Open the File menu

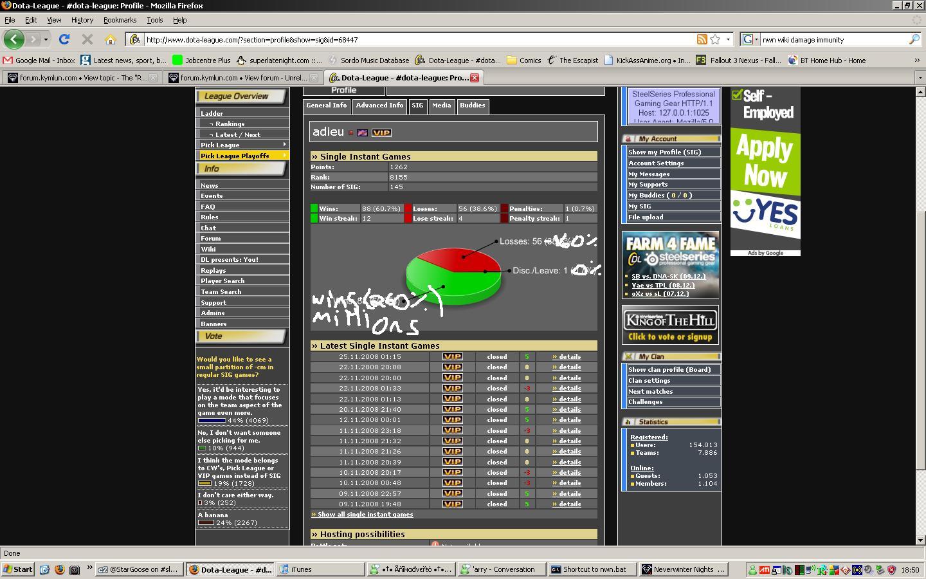(10, 20)
